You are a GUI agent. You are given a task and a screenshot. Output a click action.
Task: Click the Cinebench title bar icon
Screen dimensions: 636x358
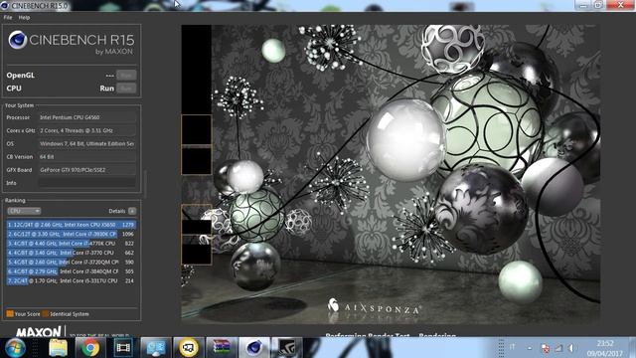pyautogui.click(x=5, y=6)
